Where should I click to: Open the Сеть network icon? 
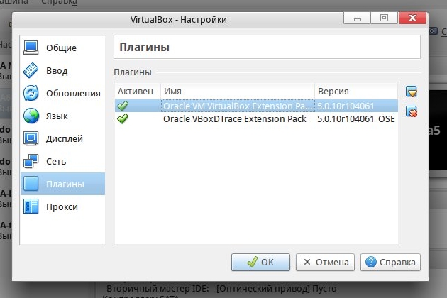[x=31, y=161]
